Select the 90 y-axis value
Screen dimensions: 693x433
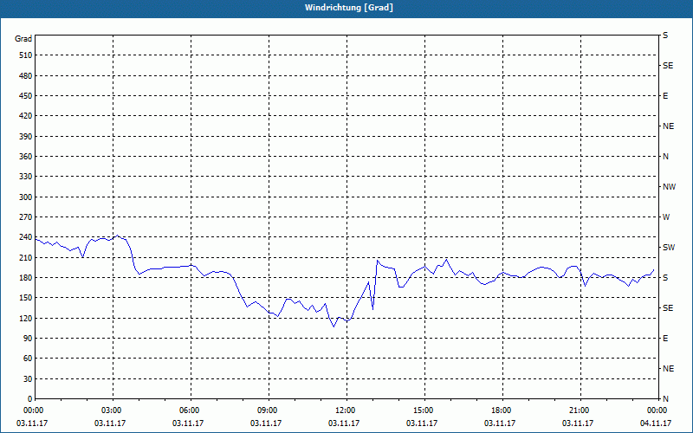pos(28,339)
